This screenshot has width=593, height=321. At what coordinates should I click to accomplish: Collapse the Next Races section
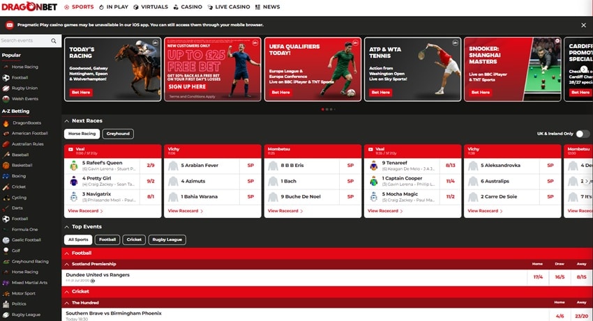(x=66, y=121)
